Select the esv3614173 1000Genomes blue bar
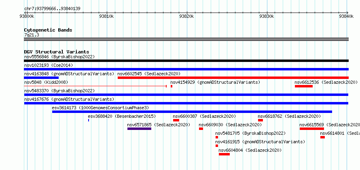The width and height of the screenshot is (360, 170). (x=192, y=112)
